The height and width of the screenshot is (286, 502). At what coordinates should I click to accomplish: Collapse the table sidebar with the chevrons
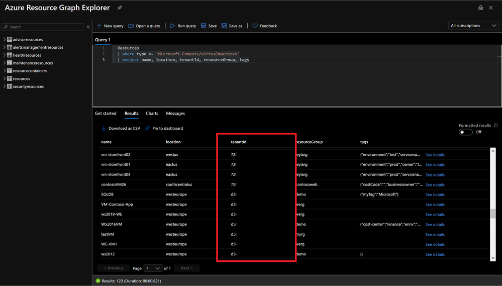tap(88, 27)
